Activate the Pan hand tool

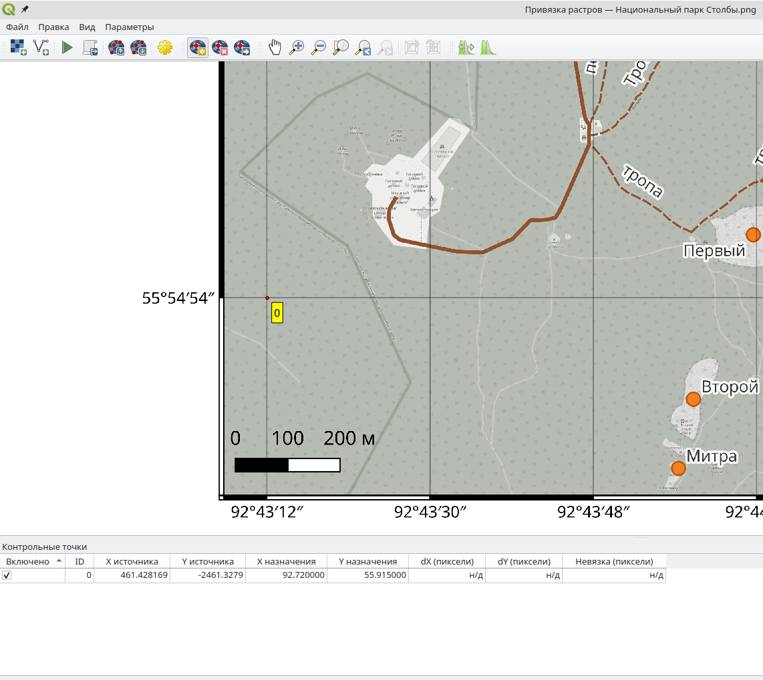point(275,47)
